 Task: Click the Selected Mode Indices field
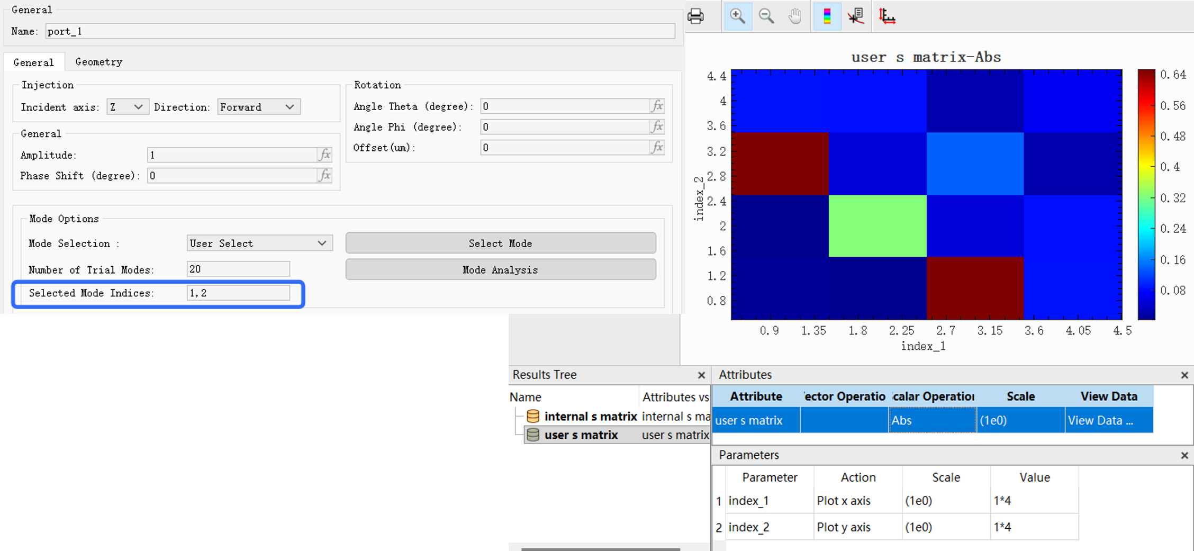(238, 293)
